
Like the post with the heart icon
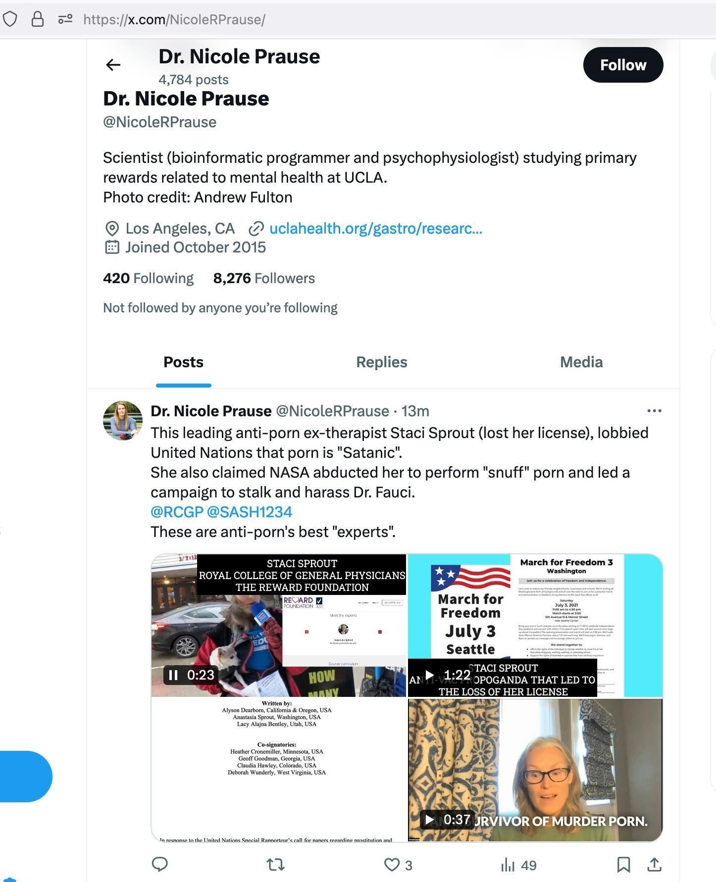click(x=392, y=865)
